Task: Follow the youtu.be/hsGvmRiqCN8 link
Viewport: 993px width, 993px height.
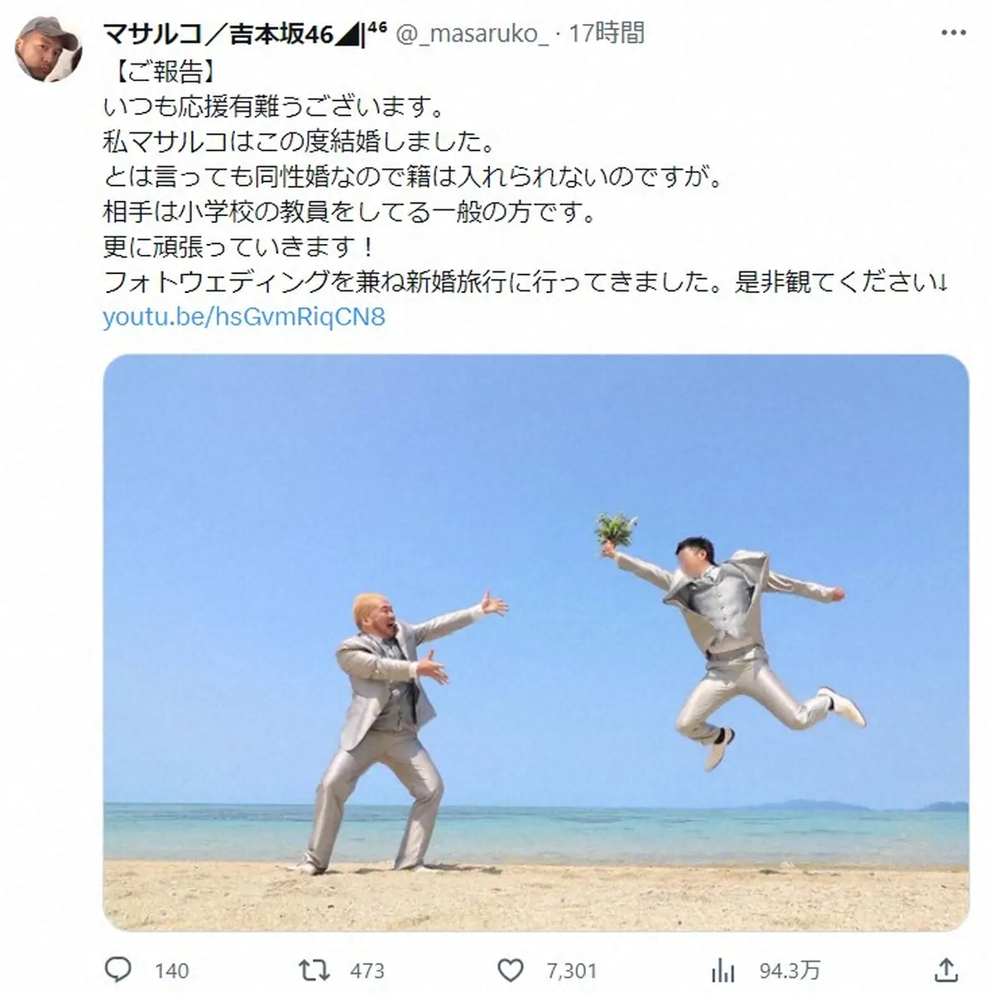Action: tap(244, 317)
